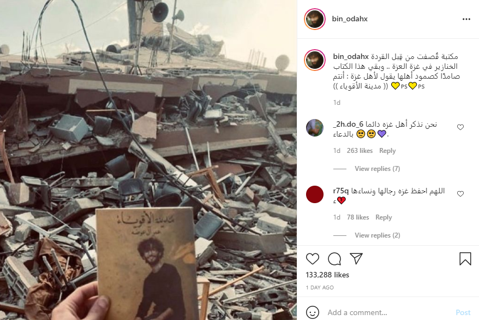Screen dimensions: 479x320
Task: Click the header profile avatar of bin_odahx
Action: coord(315,19)
